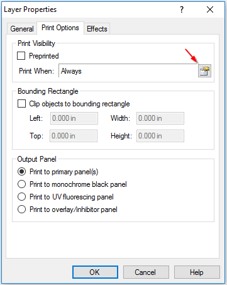The width and height of the screenshot is (227, 285).
Task: Switch to the General tab
Action: [22, 29]
